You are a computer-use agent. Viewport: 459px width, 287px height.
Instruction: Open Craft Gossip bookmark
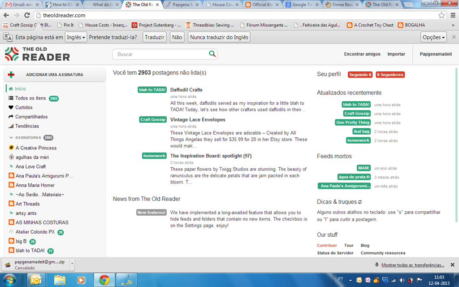coord(27,25)
